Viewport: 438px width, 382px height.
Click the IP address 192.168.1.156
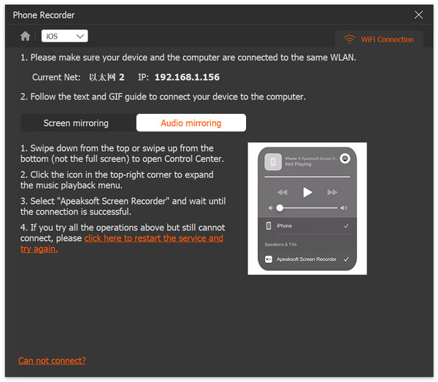[187, 77]
